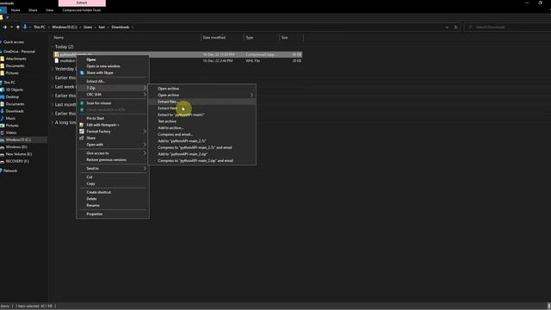Go up one folder with the up arrow
Screen dimensions: 551x310
[17, 27]
